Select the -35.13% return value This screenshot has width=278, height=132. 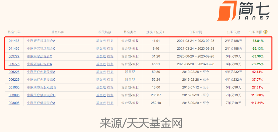[257, 49]
